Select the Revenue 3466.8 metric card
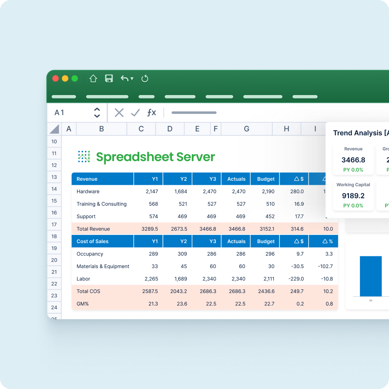Viewport: 389px width, 389px height. (353, 159)
